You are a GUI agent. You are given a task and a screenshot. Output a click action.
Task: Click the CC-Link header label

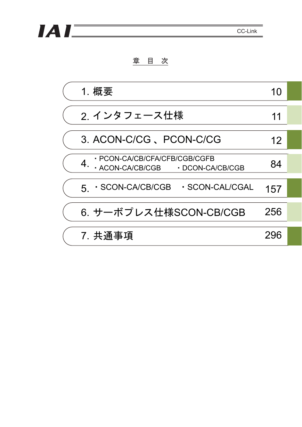coord(247,31)
